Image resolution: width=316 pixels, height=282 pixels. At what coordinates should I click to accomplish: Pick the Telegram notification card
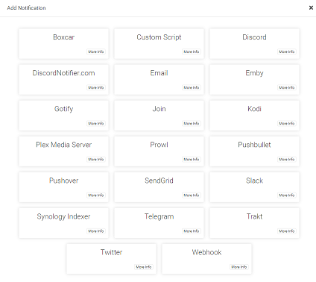pyautogui.click(x=159, y=223)
